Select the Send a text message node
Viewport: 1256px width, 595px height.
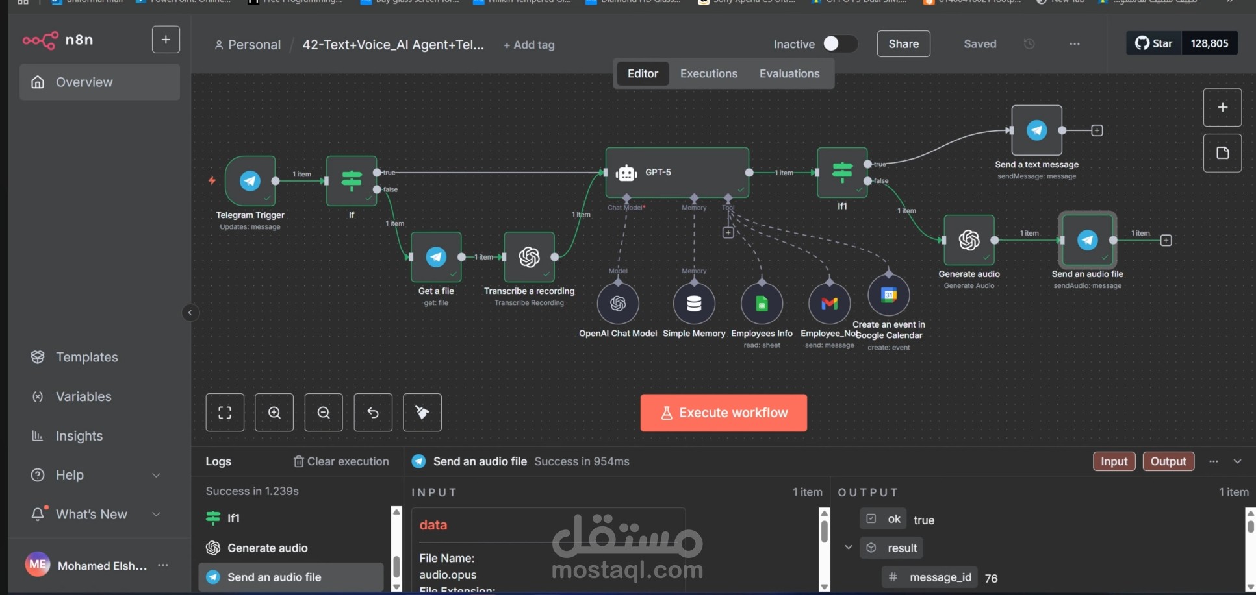pyautogui.click(x=1037, y=130)
